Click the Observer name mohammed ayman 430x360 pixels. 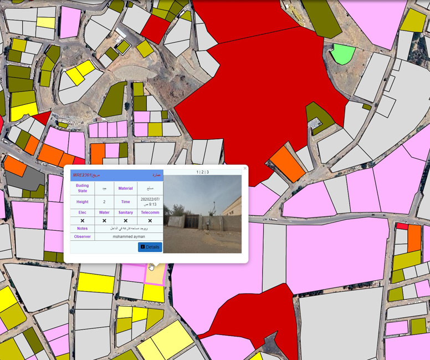(129, 237)
